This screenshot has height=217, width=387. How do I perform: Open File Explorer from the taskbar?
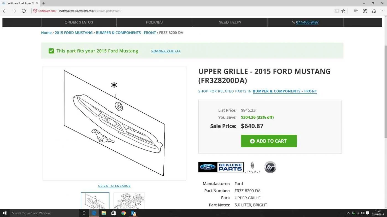click(104, 213)
